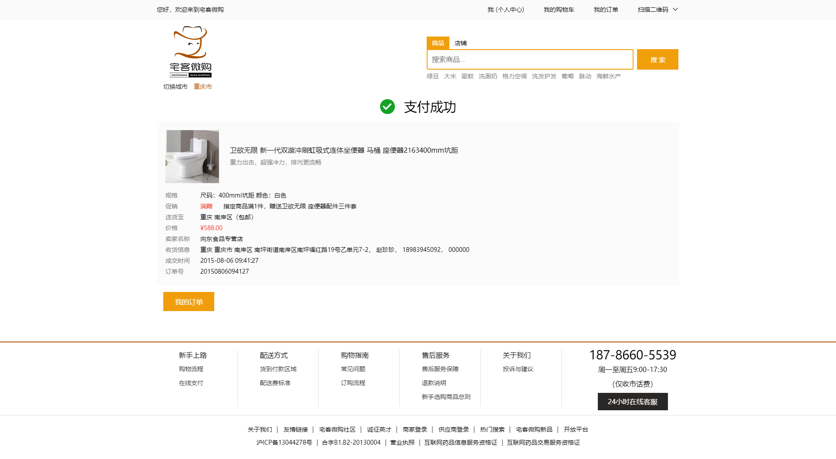Screen dimensions: 836x459
Task: Open the 退款说明 footer link
Action: tap(434, 383)
